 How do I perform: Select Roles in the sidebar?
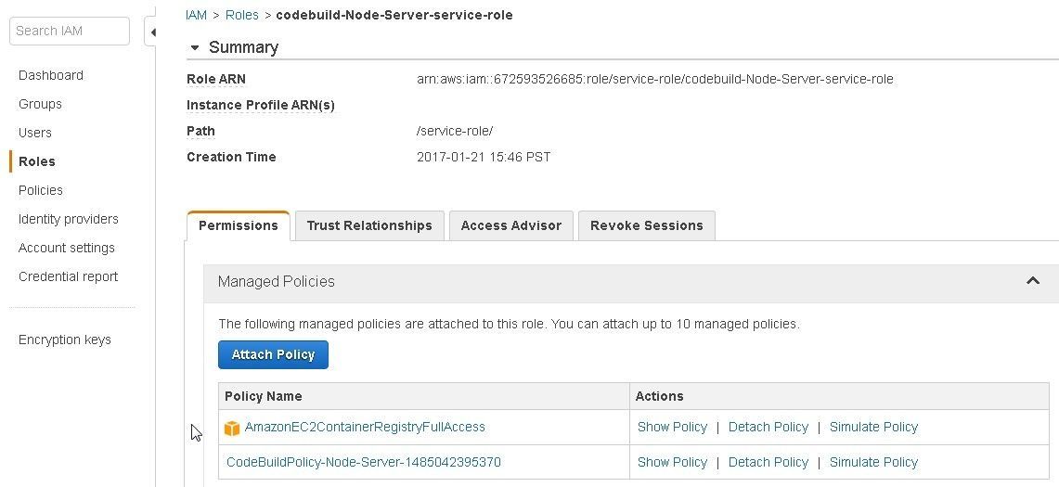click(36, 161)
